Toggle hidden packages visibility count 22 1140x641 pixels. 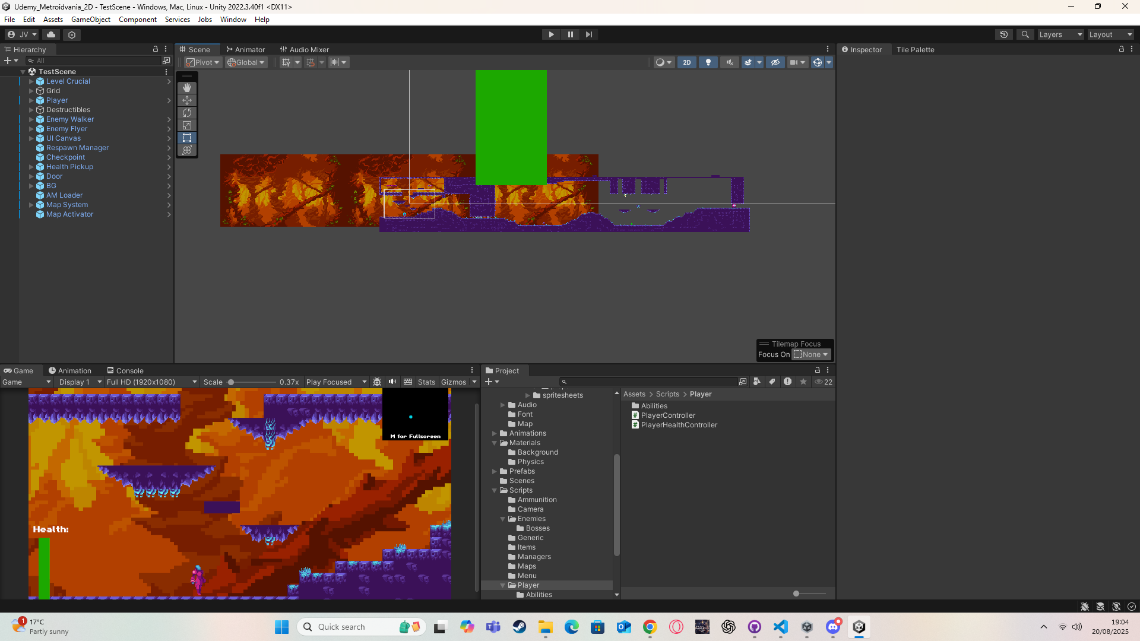[824, 382]
